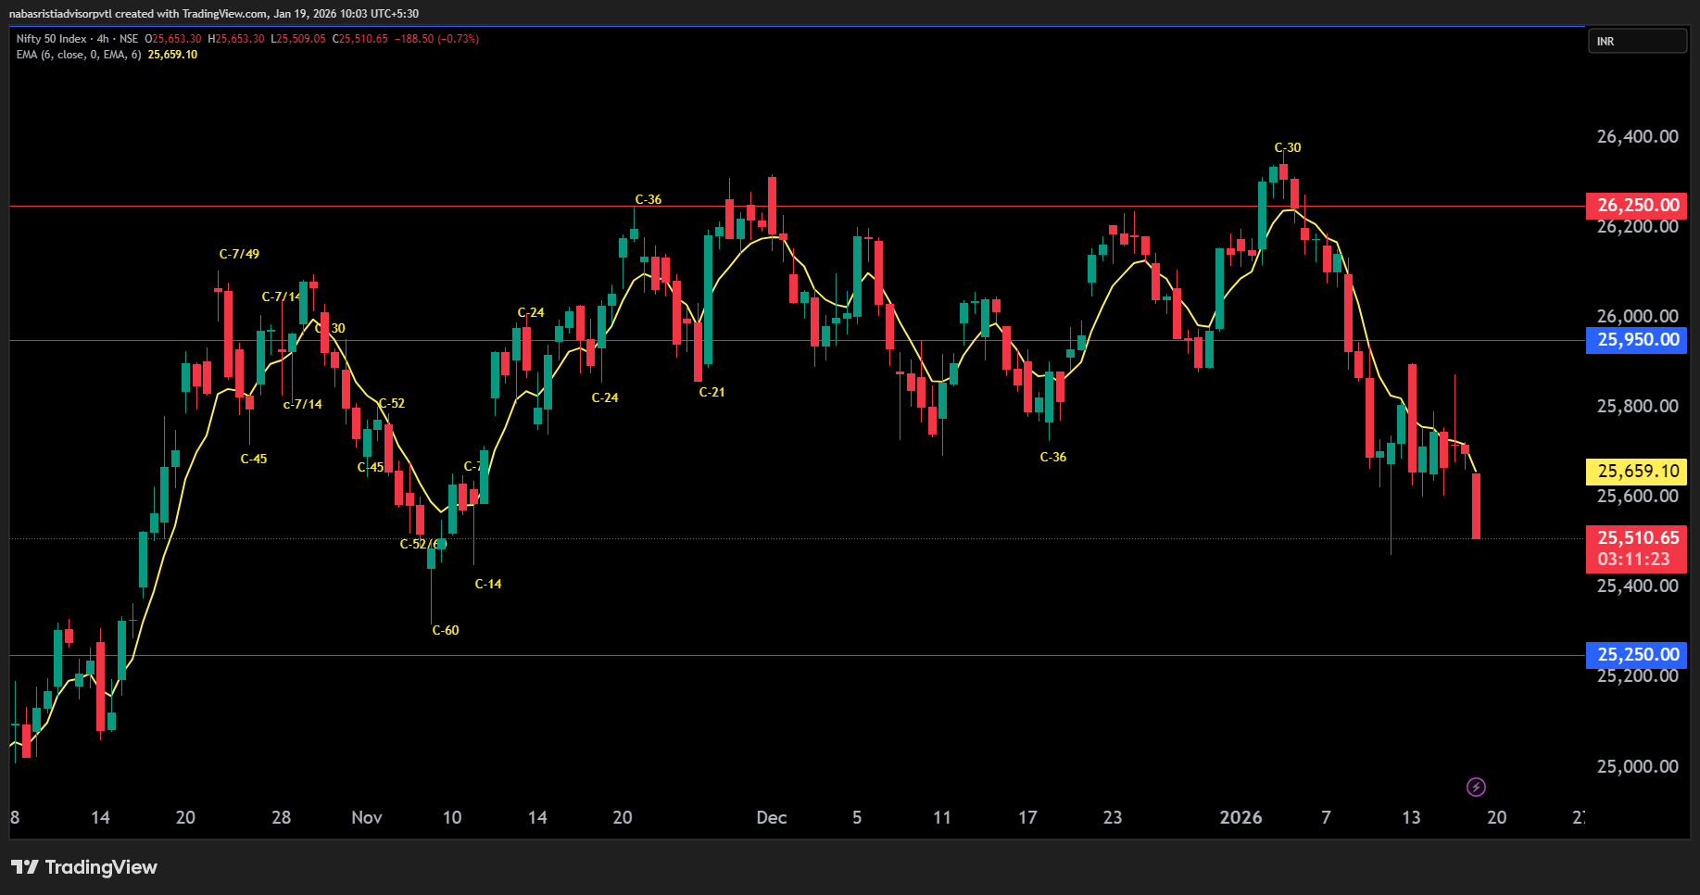This screenshot has width=1700, height=895.
Task: Click the Nov label on the date axis
Action: tap(367, 817)
